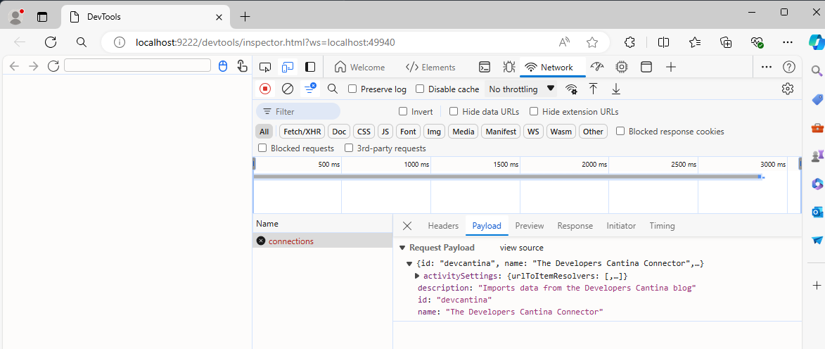Open the Performance gauge icon
Image resolution: width=825 pixels, height=349 pixels.
tap(597, 67)
